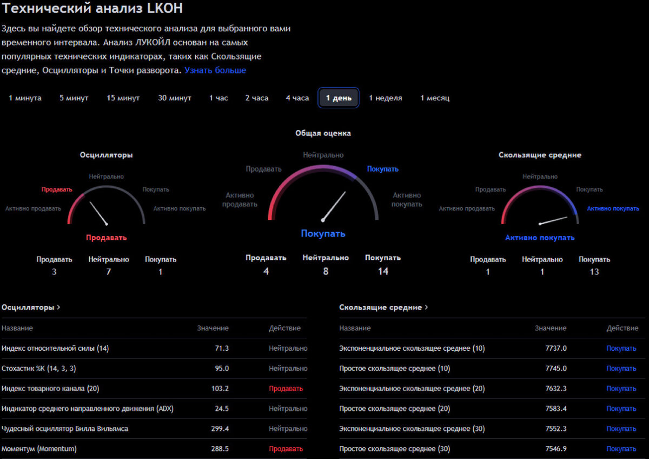Click the Скользящие средние gauge dial
This screenshot has width=649, height=459.
point(540,205)
